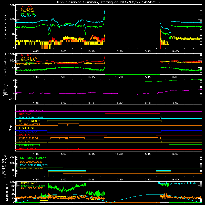The image size is (205, 205).
Task: Click the '0.3-0.8 MeV' legend label
Action: tap(29, 58)
